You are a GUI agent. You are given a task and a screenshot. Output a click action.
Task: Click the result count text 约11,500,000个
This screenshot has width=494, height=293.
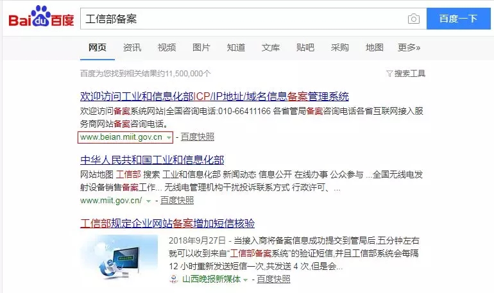(x=183, y=74)
